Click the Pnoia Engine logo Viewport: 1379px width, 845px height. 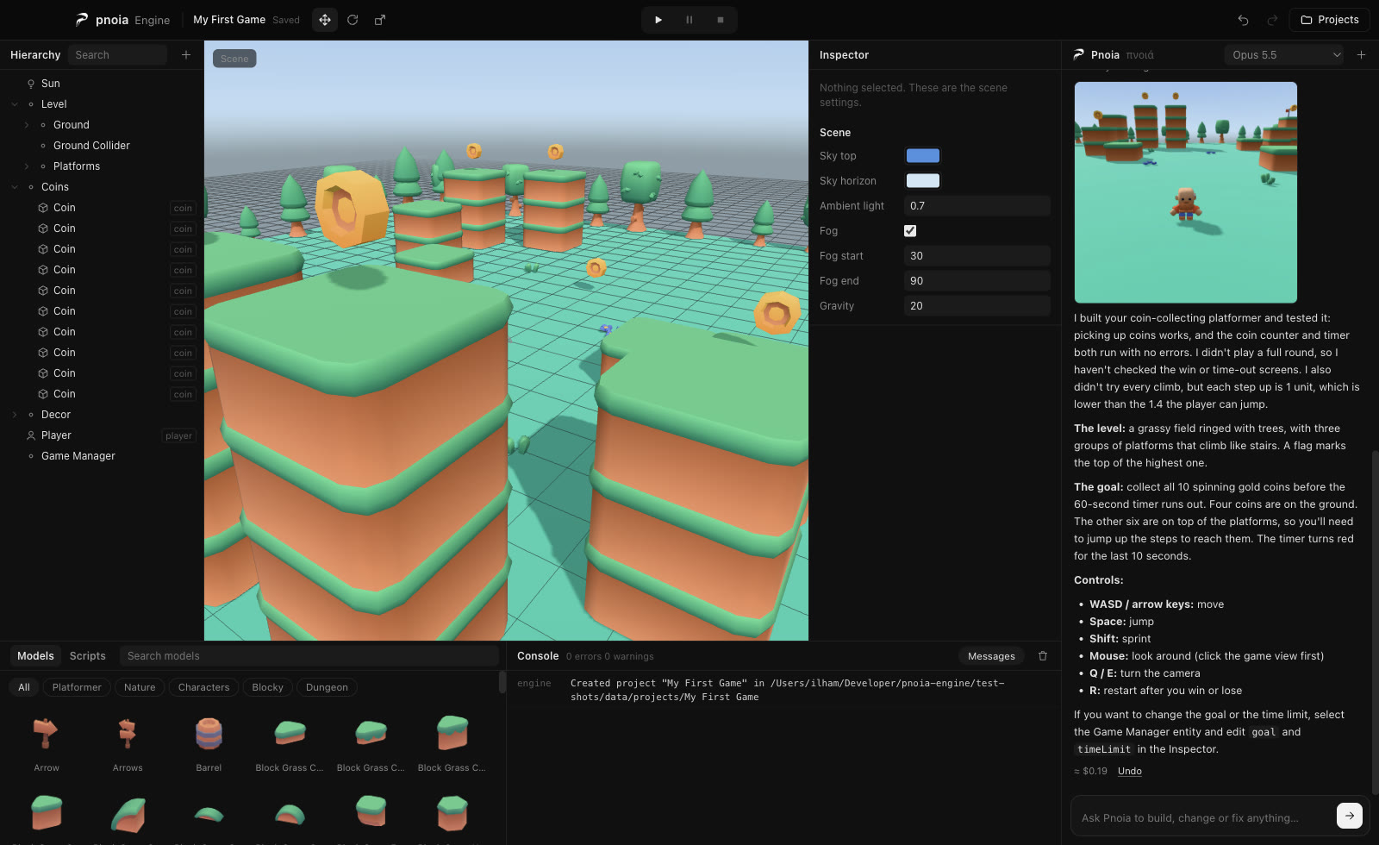tap(122, 20)
